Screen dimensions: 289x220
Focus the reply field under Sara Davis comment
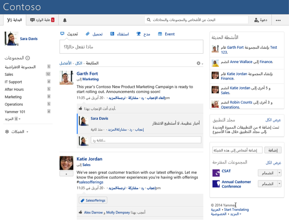coord(146,140)
